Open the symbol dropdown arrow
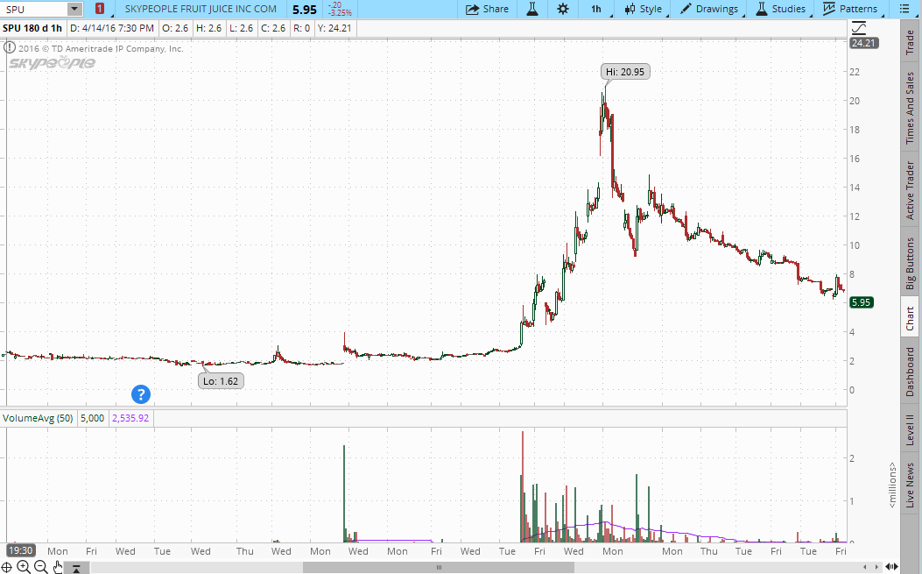This screenshot has height=574, width=922. pos(74,9)
